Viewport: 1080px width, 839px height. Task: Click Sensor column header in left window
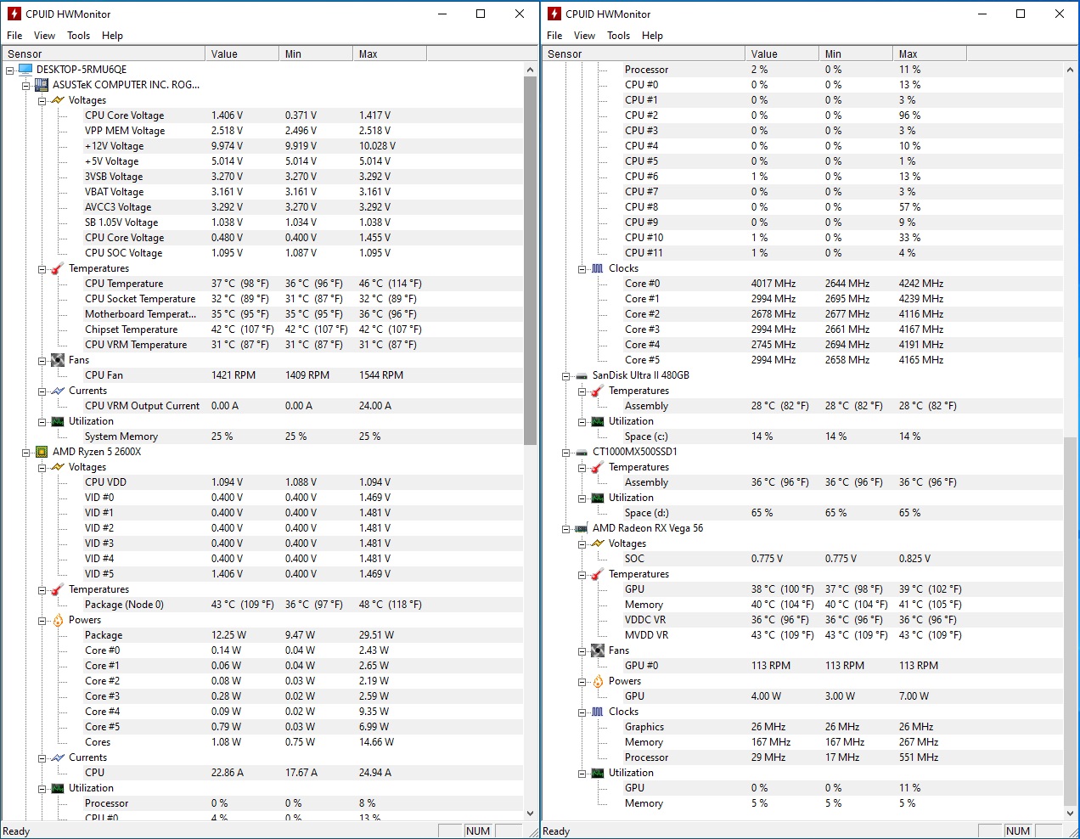[x=103, y=53]
